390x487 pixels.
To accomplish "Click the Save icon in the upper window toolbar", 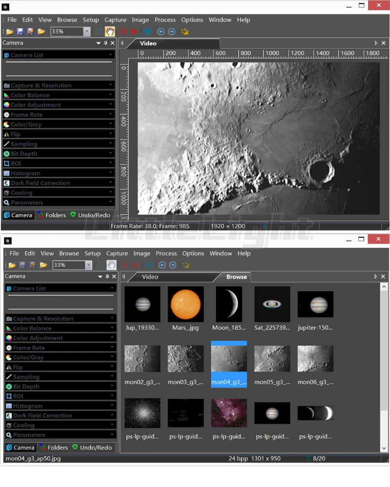I will coord(20,32).
